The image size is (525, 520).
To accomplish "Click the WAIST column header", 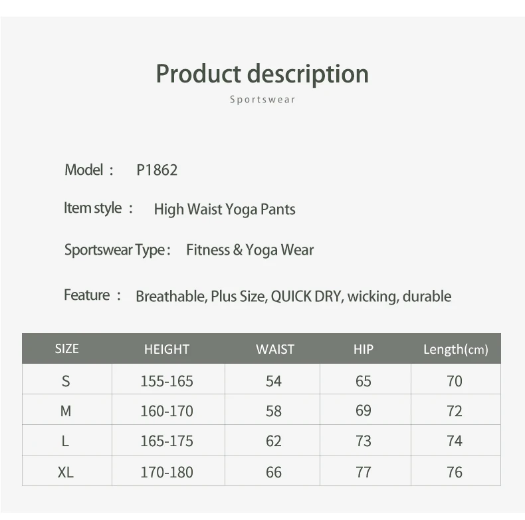I will point(274,349).
